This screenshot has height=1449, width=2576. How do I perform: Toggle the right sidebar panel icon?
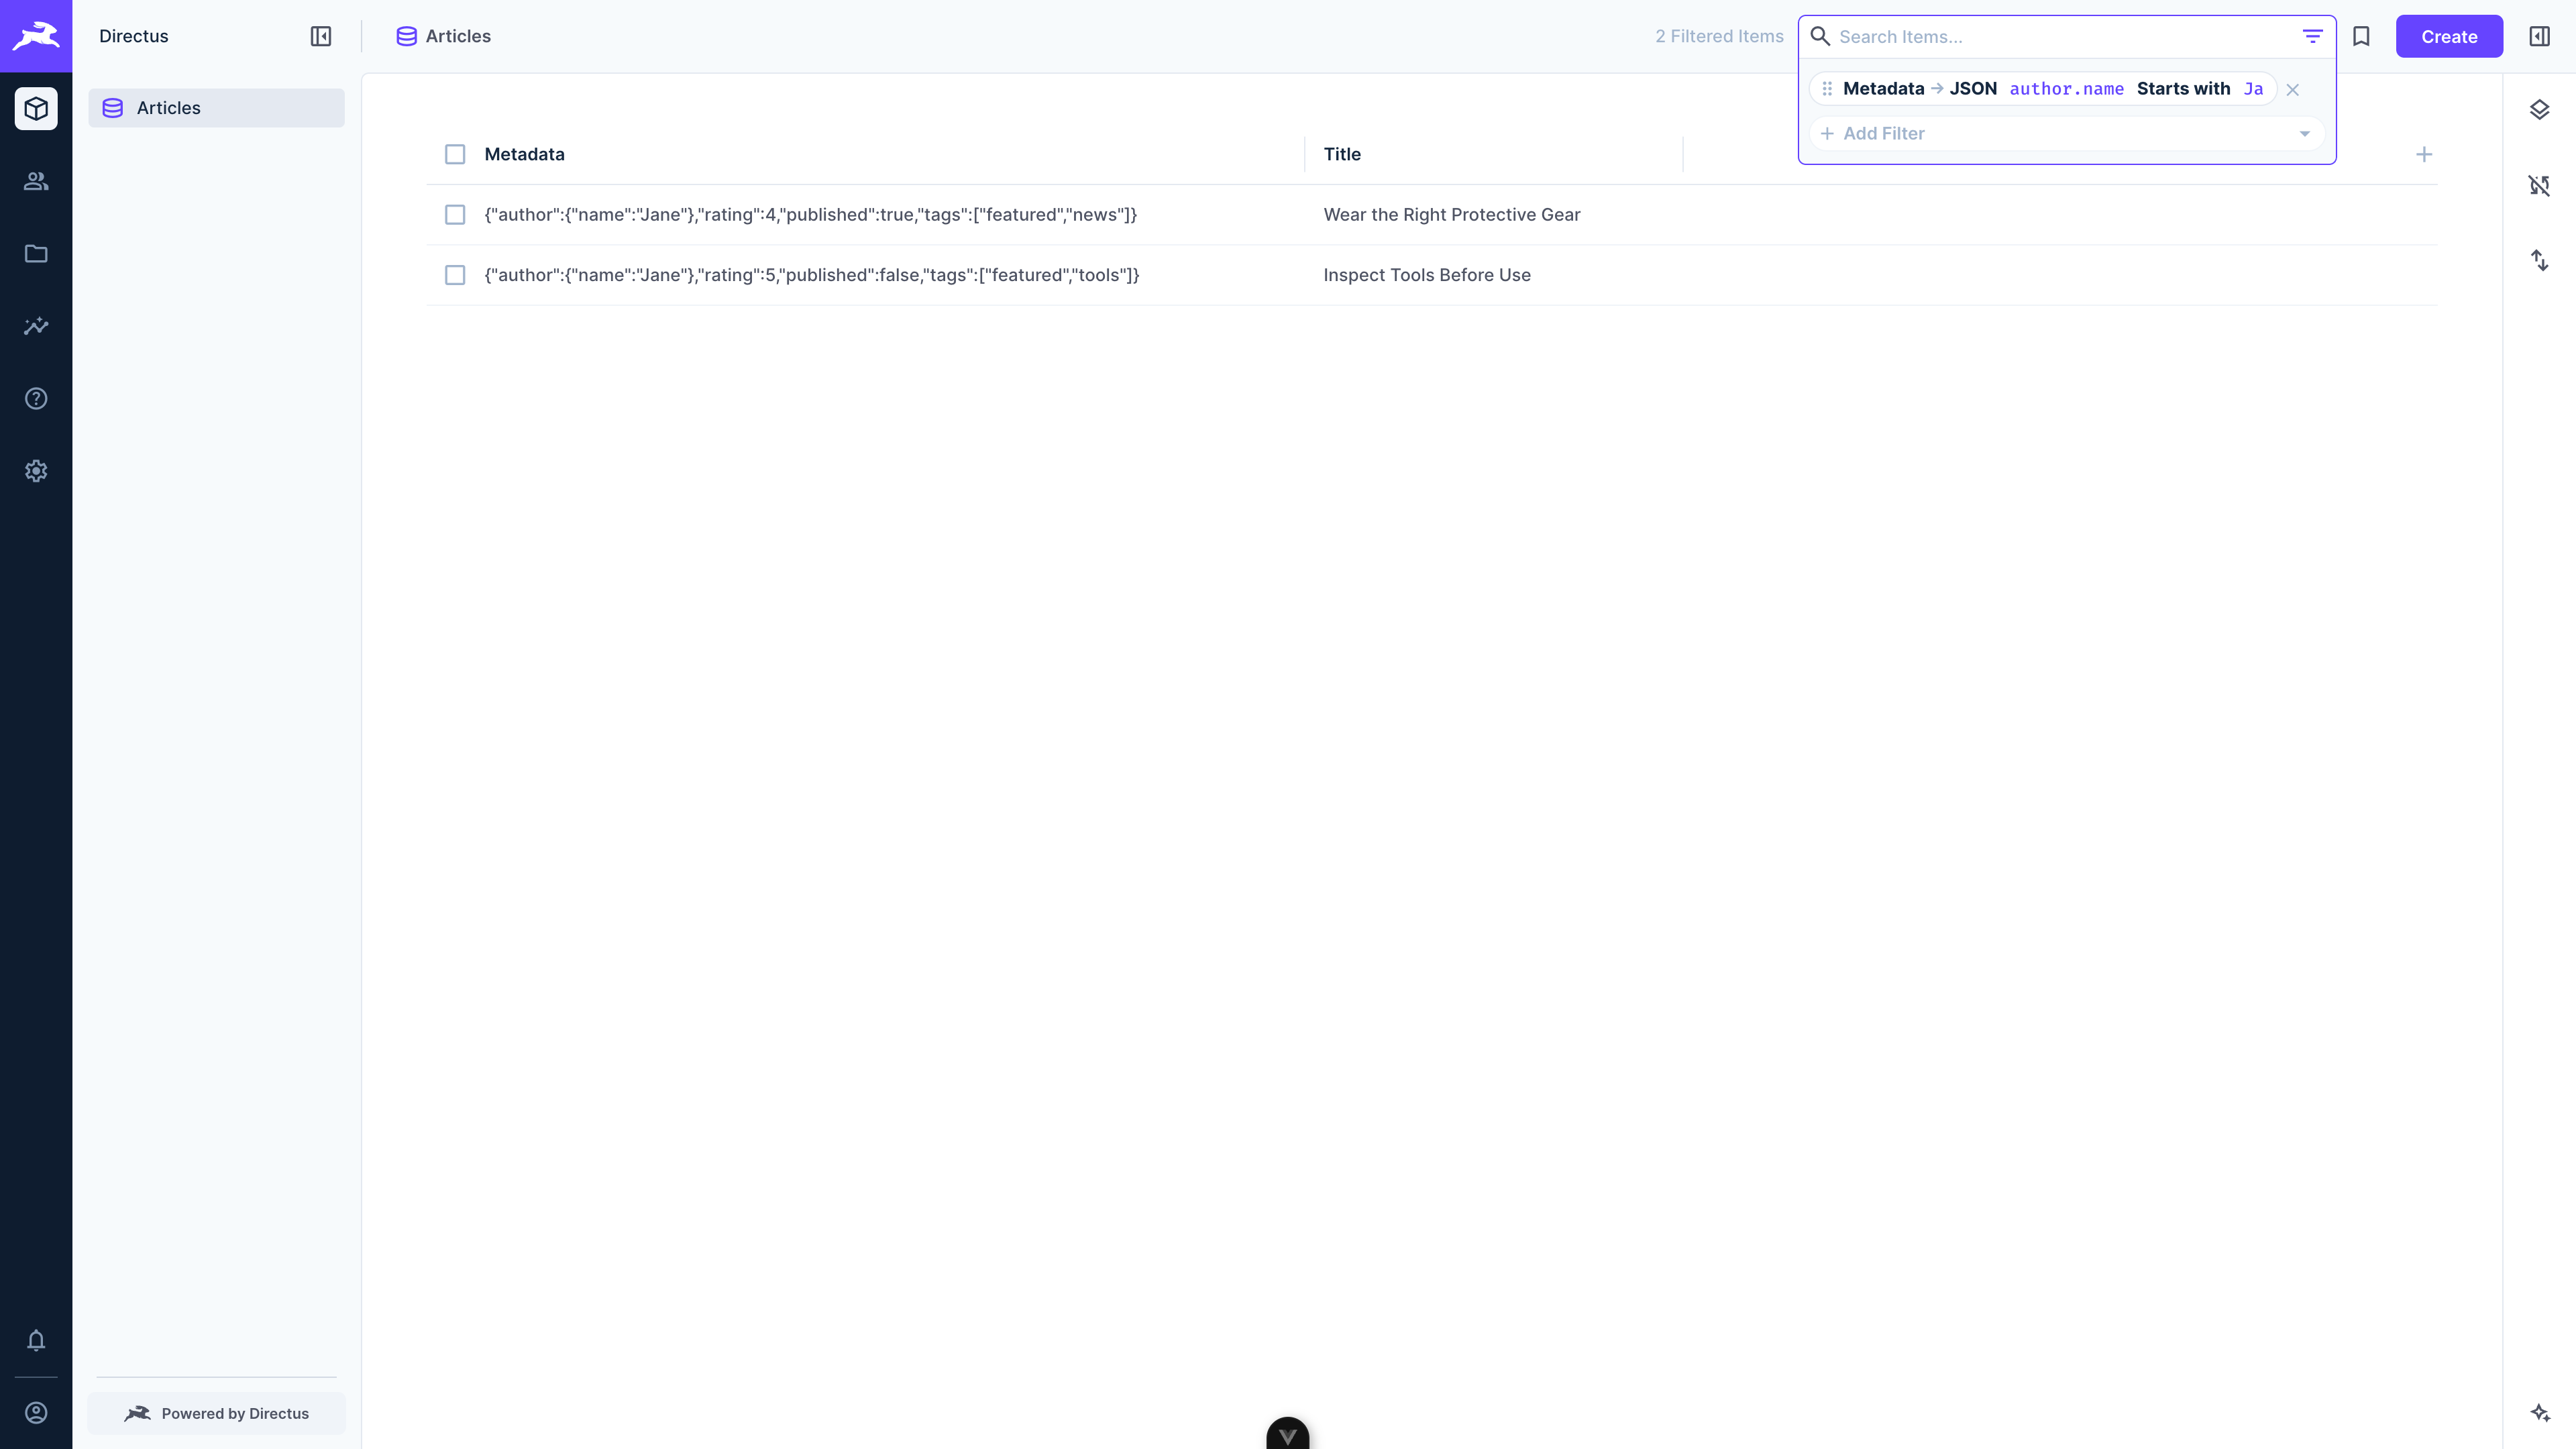pos(2539,36)
